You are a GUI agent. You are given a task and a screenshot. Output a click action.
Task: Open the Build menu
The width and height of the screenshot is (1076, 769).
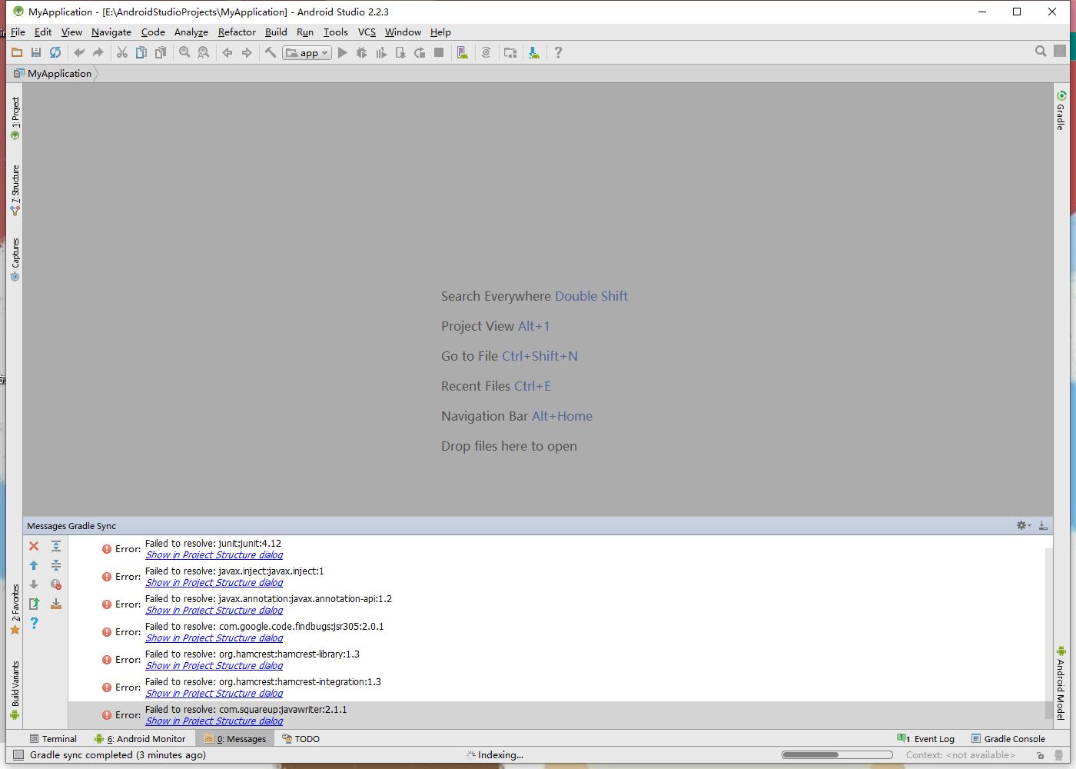[x=275, y=32]
